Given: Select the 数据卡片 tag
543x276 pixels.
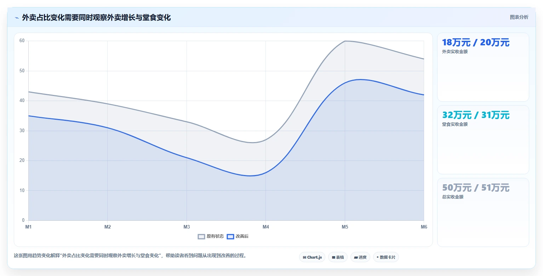Looking at the screenshot, I should (x=386, y=257).
